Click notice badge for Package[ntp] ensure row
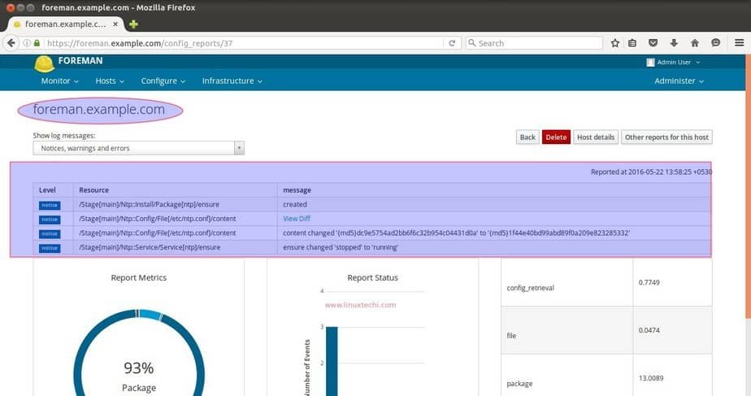 pos(50,205)
